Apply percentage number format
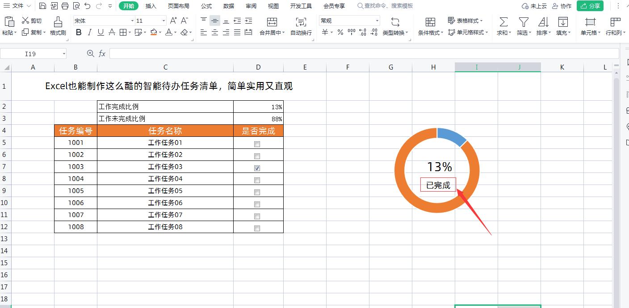Viewport: 629px width, 308px height. click(340, 32)
